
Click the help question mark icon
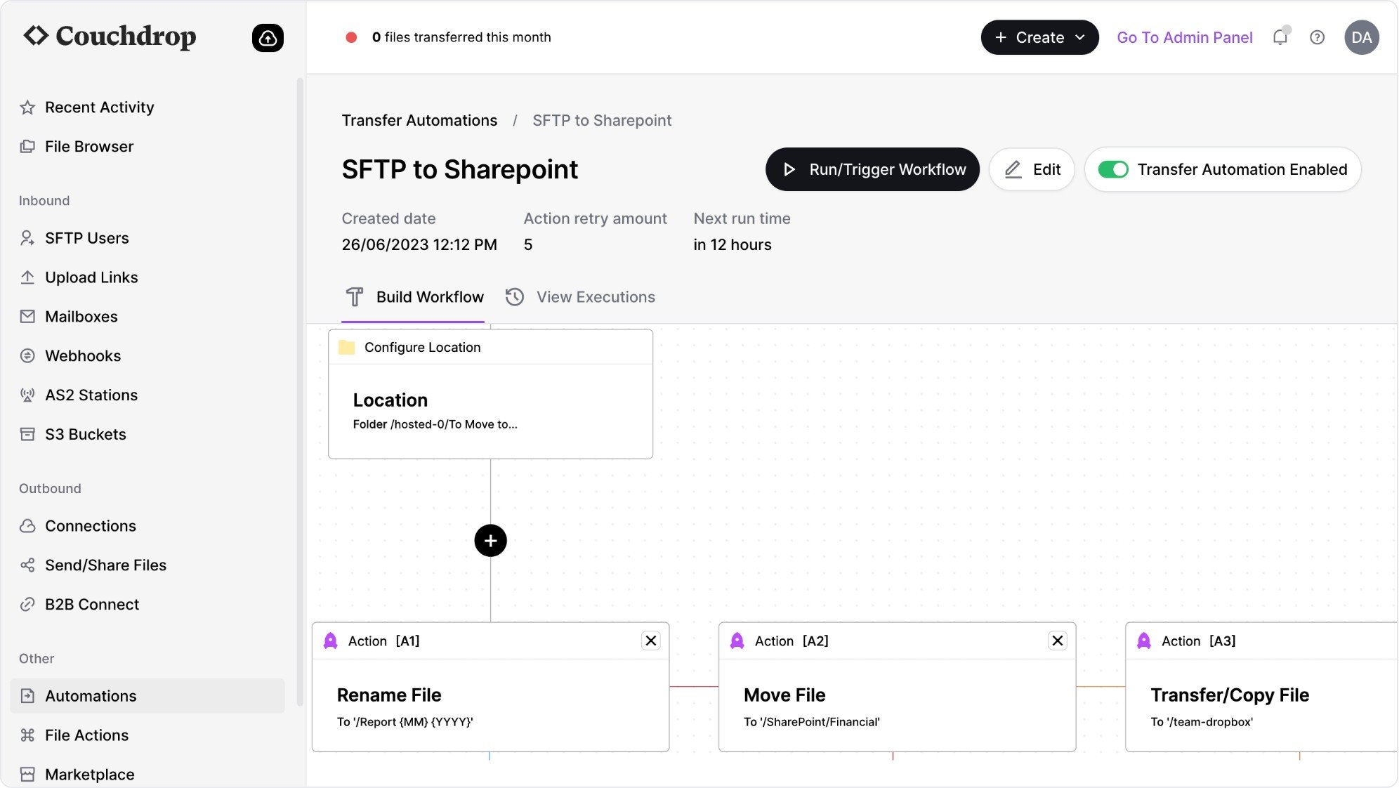click(1317, 37)
